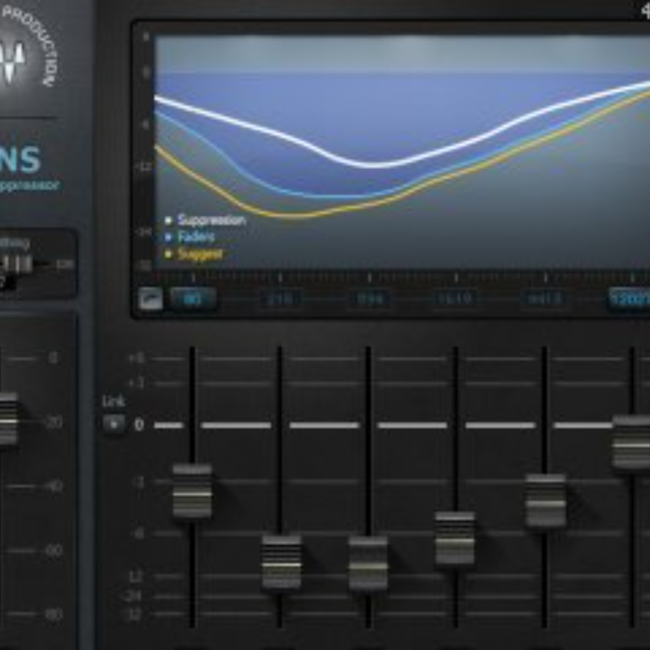
Task: Click the threshold fader on the left panel
Action: 8,419
